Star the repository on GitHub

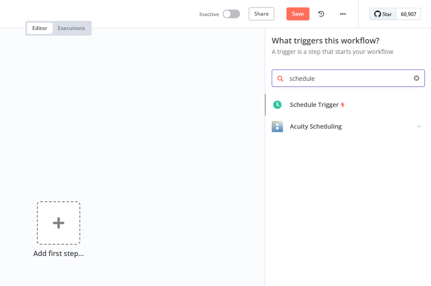click(383, 13)
